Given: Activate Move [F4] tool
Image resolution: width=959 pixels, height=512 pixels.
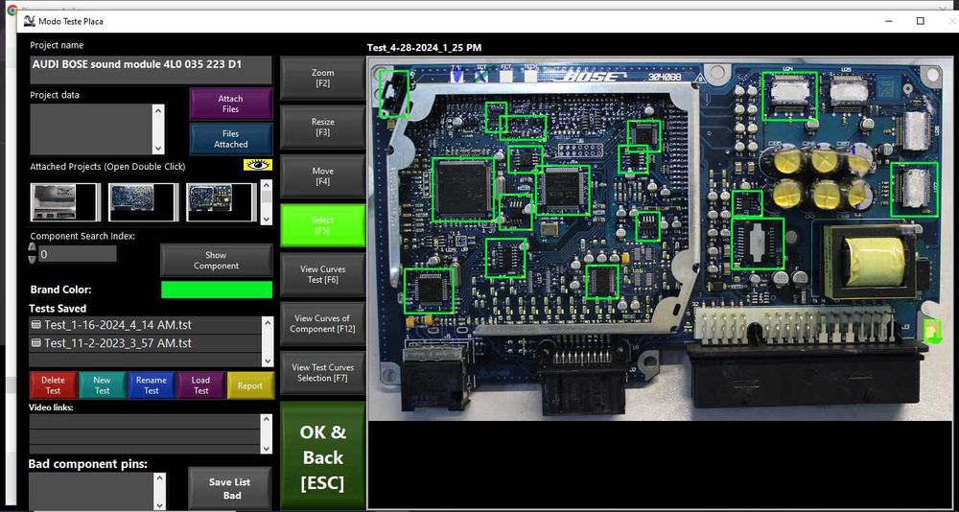Looking at the screenshot, I should [x=322, y=176].
